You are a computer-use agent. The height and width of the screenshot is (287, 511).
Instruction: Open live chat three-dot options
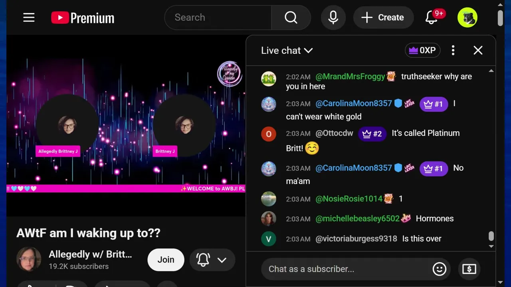[x=453, y=50]
